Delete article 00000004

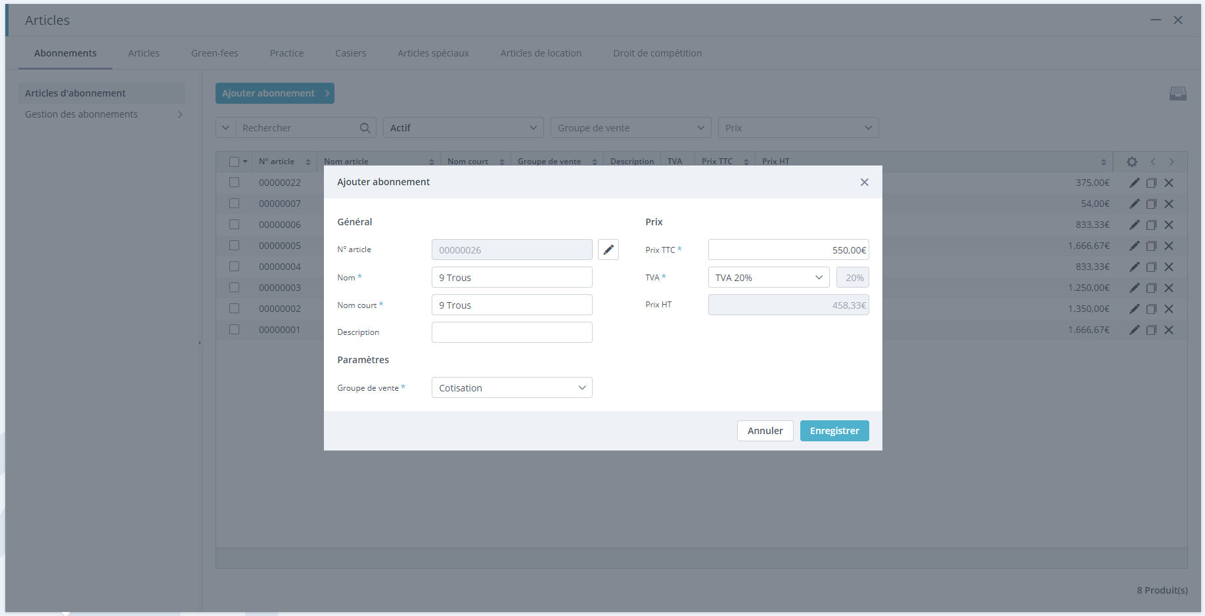pos(1169,267)
